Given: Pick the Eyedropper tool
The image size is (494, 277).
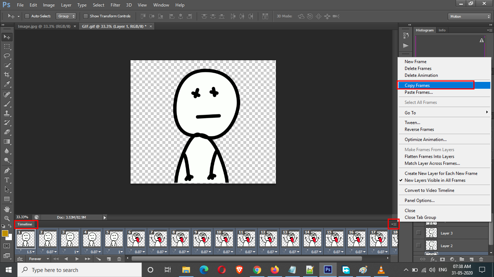Looking at the screenshot, I should (x=7, y=84).
